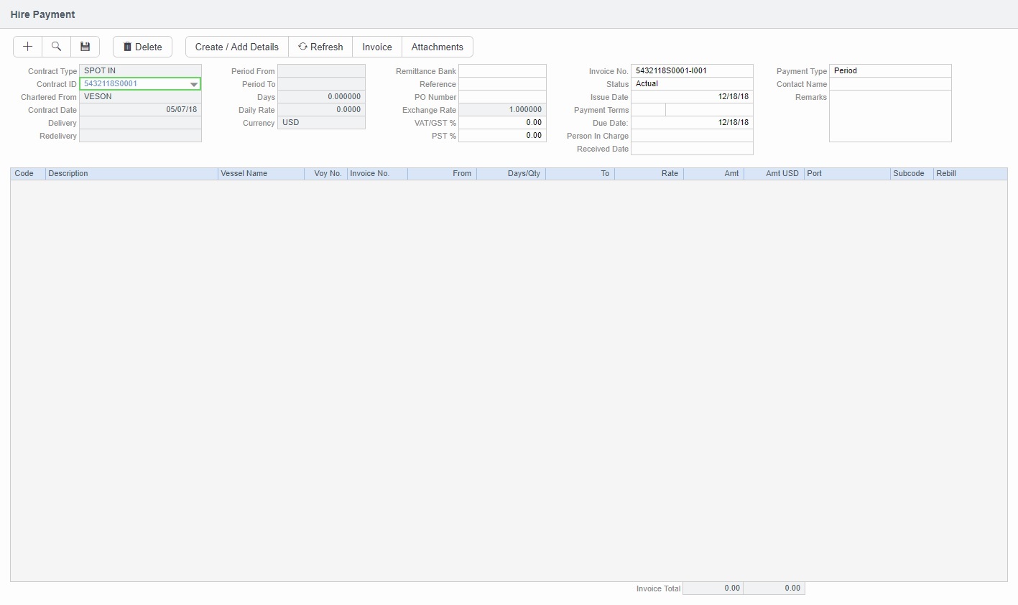Select the Payment Type field
1018x605 pixels.
(889, 71)
